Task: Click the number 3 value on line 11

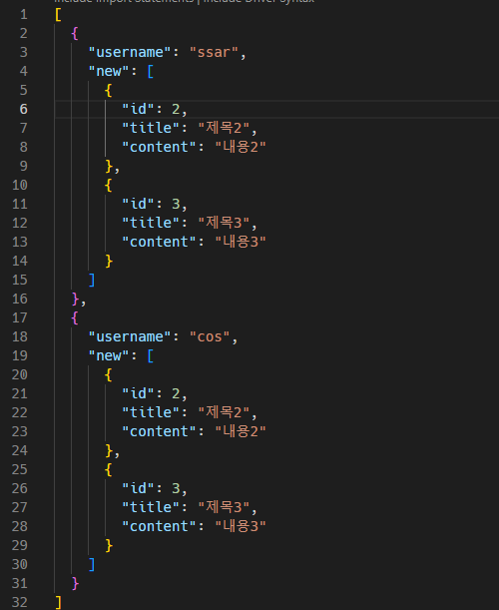Action: [x=176, y=204]
